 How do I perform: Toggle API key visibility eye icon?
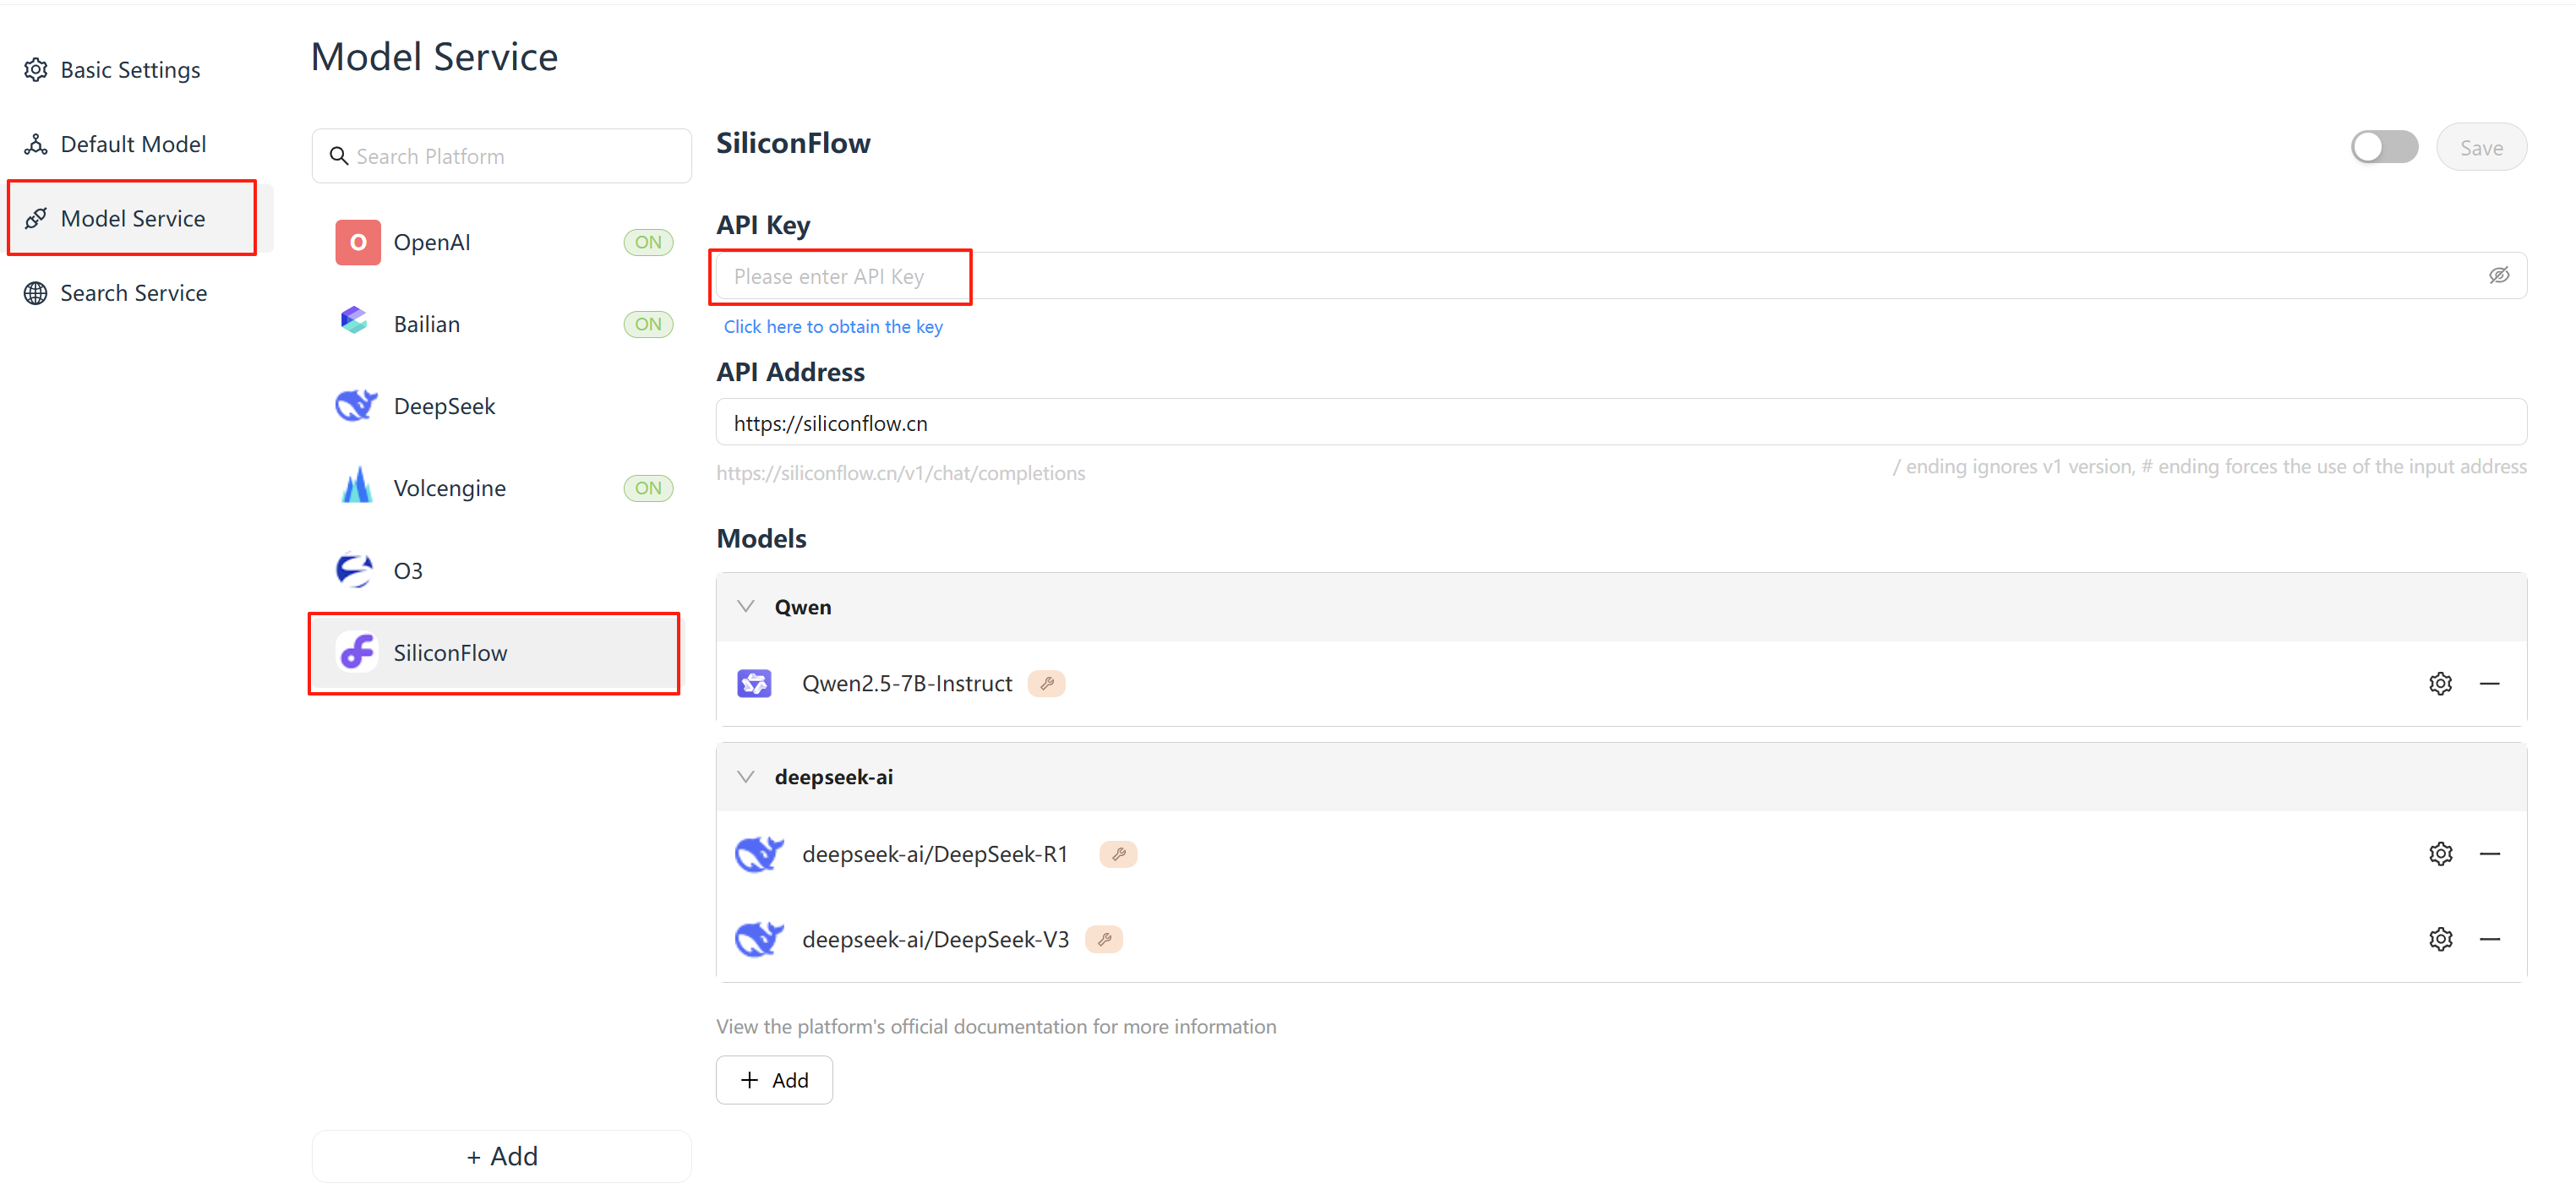coord(2498,275)
